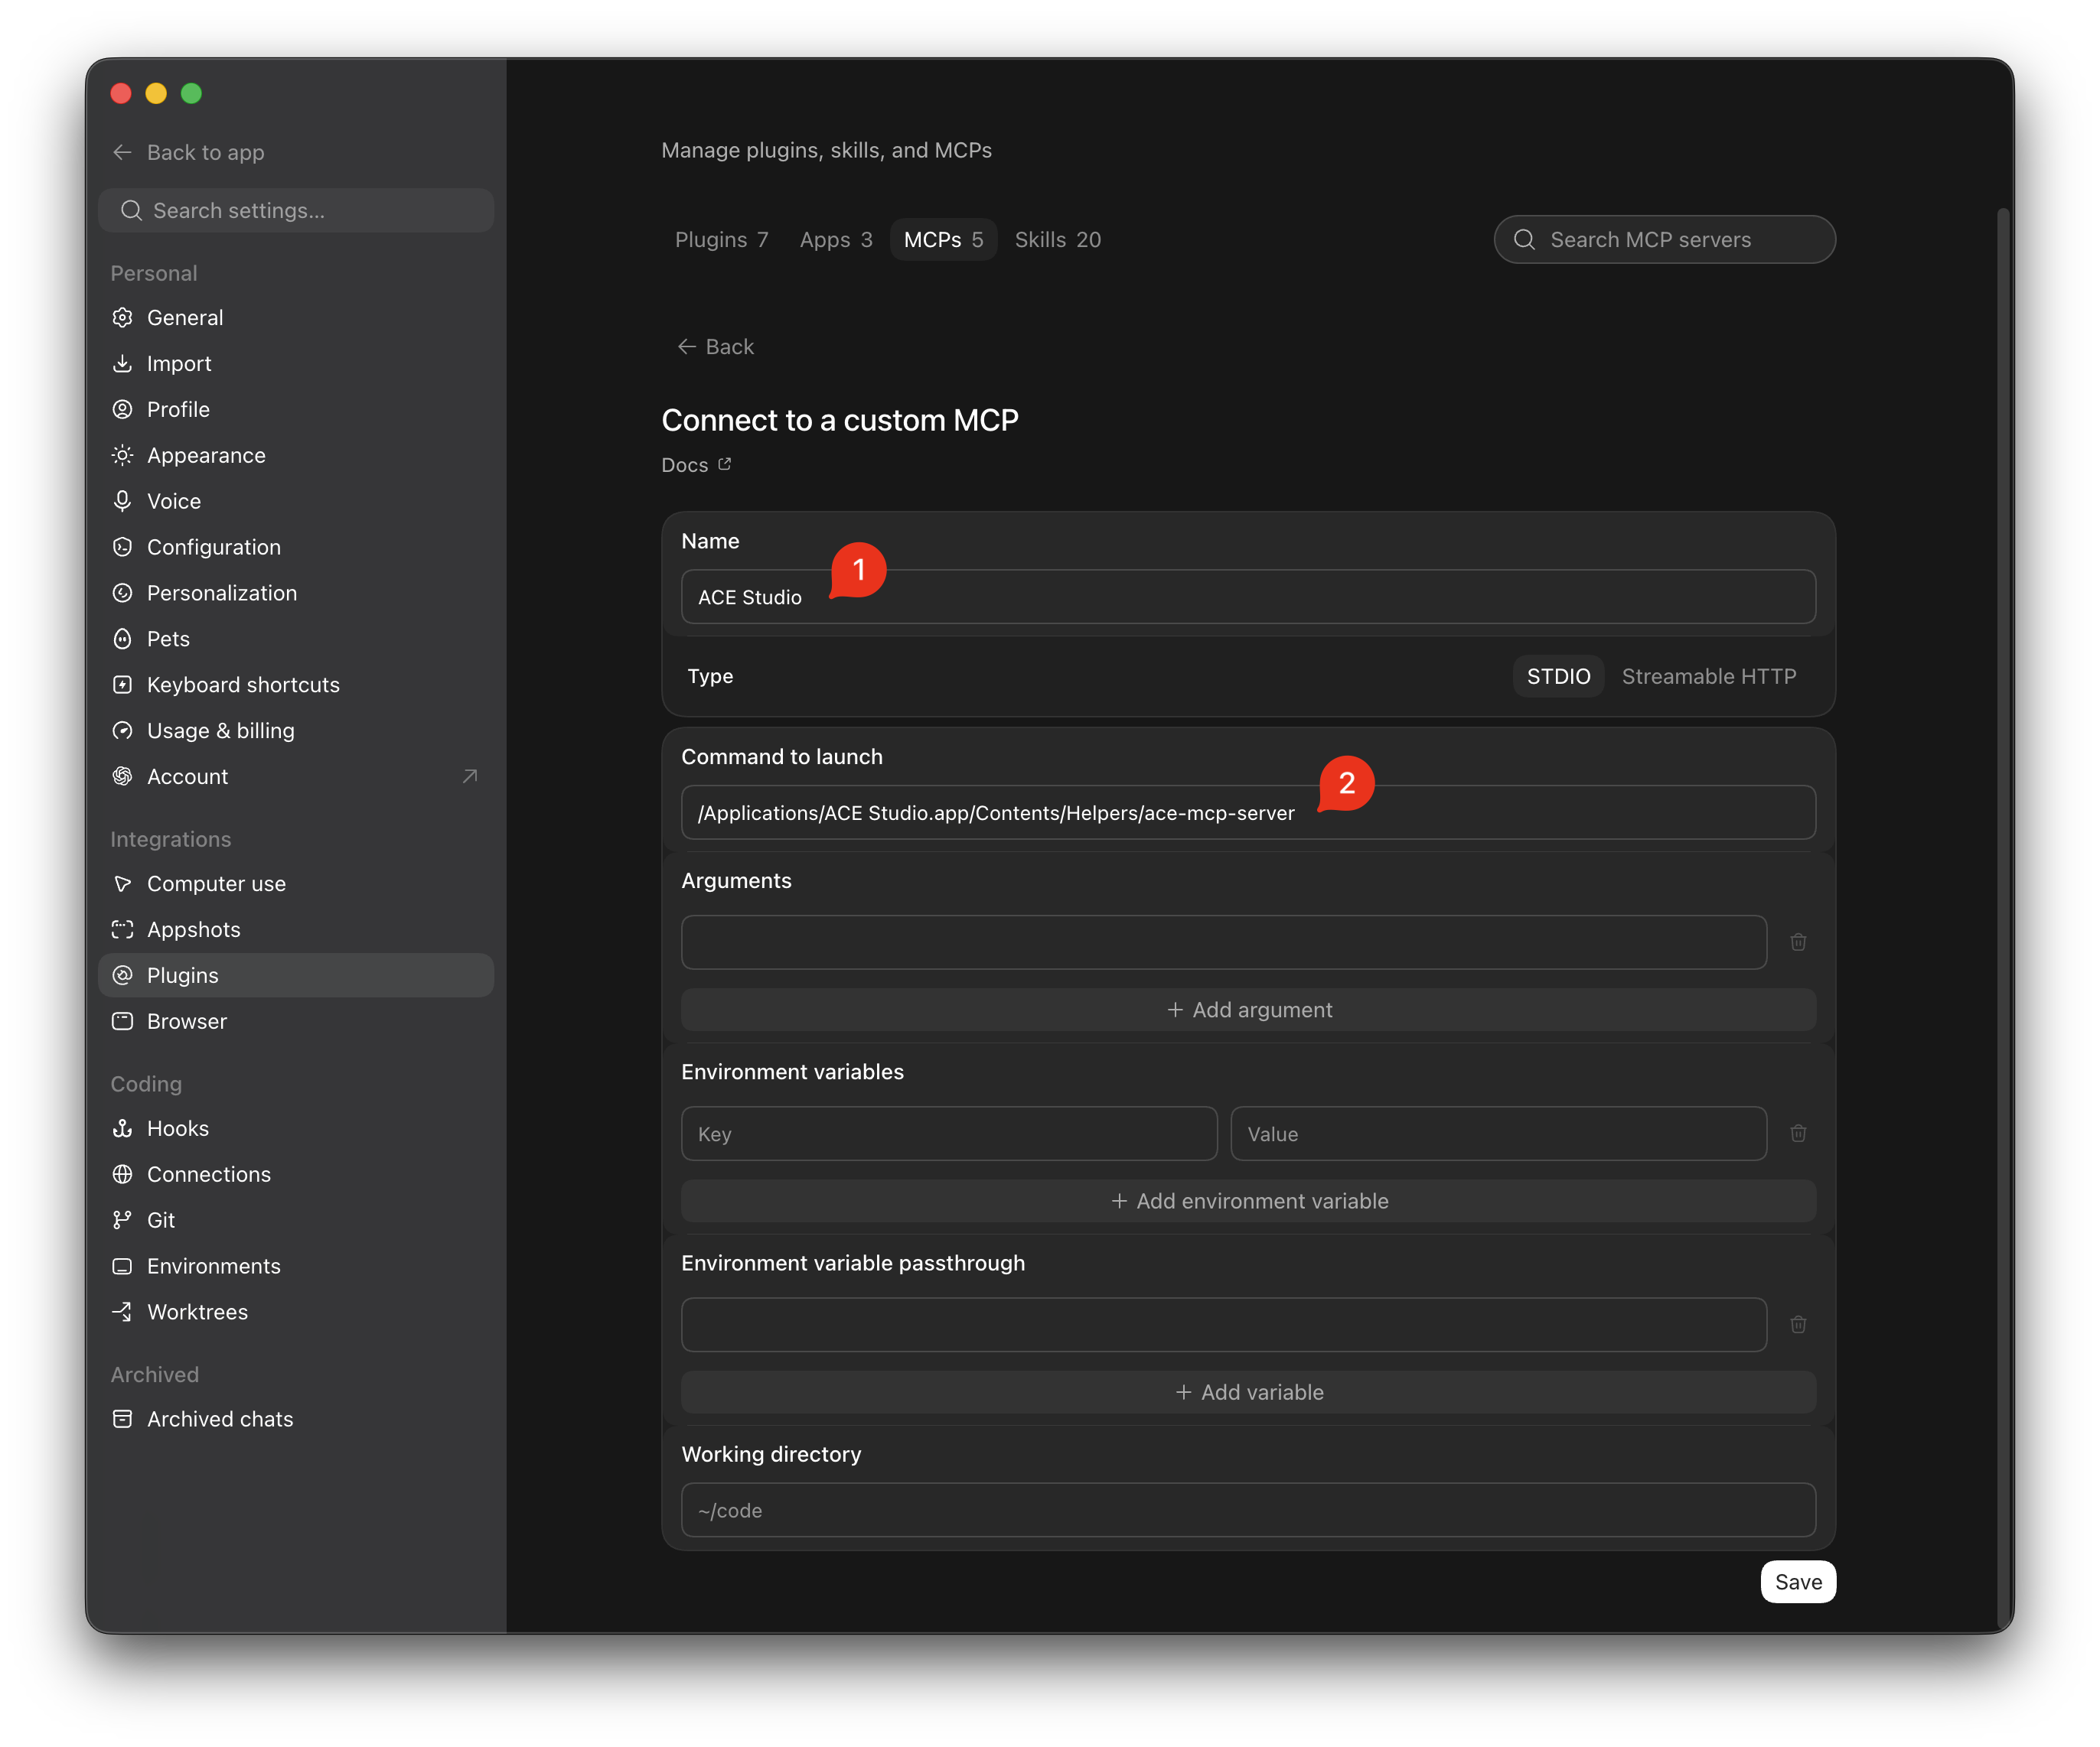Click the Account logo icon
The width and height of the screenshot is (2100, 1747).
click(x=122, y=778)
